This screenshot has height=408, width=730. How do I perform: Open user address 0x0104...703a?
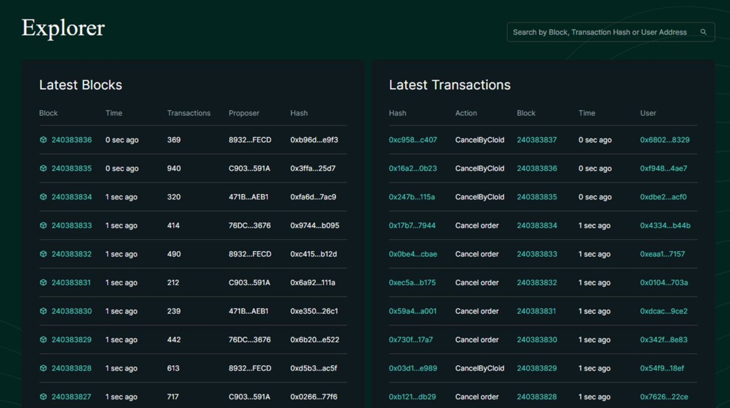point(664,282)
